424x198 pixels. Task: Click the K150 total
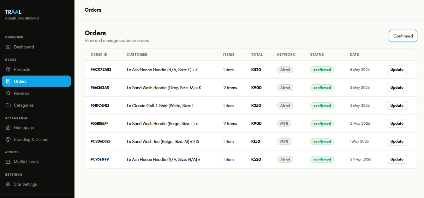pos(256,141)
